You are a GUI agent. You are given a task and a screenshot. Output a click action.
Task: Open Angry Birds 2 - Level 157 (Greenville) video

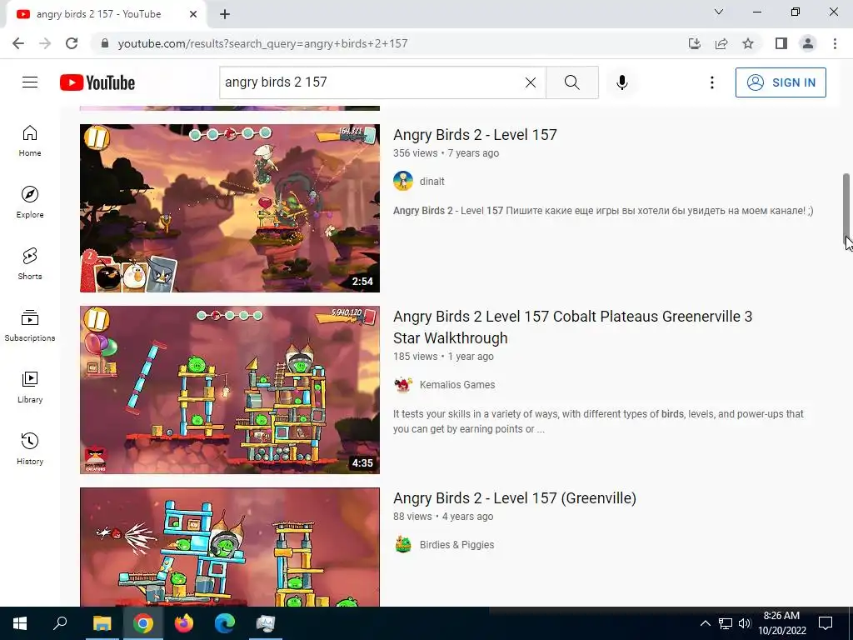click(x=515, y=498)
